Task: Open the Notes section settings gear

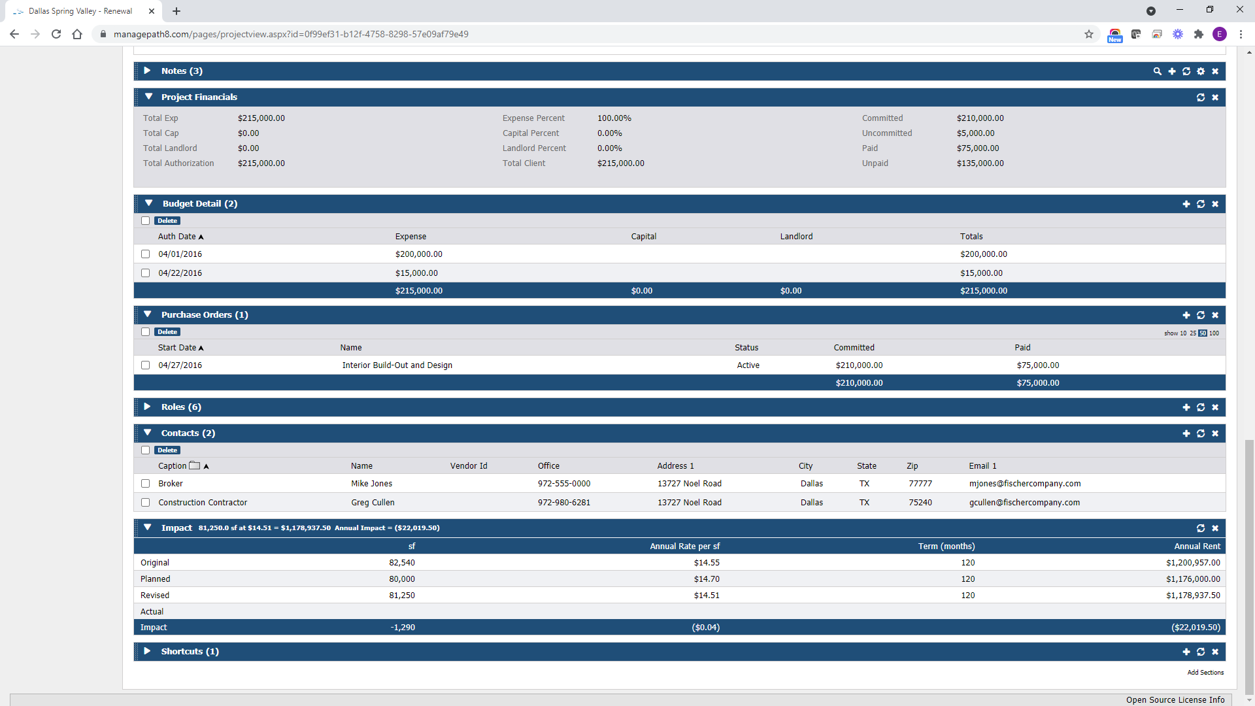Action: (x=1201, y=71)
